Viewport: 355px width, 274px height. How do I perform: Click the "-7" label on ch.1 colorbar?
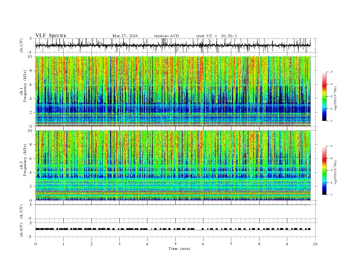pyautogui.click(x=331, y=121)
